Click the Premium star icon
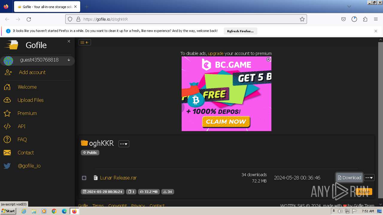Image resolution: width=383 pixels, height=215 pixels. coord(7,113)
